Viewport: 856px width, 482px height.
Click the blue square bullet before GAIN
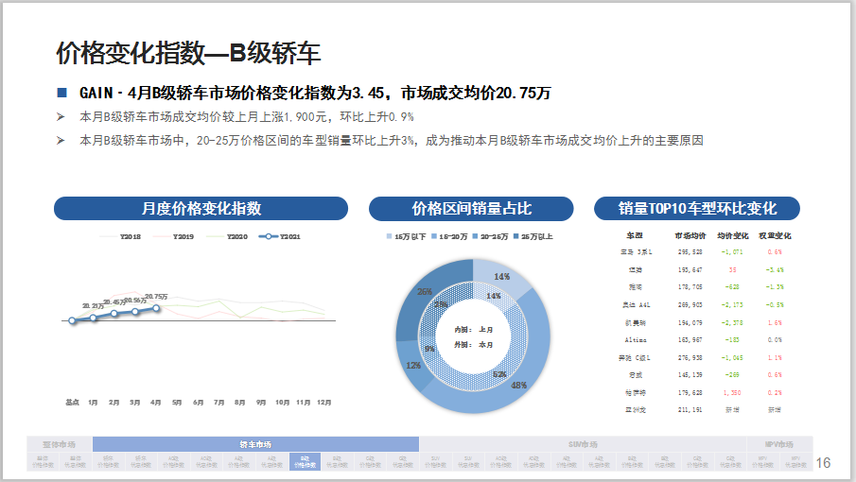pos(62,93)
